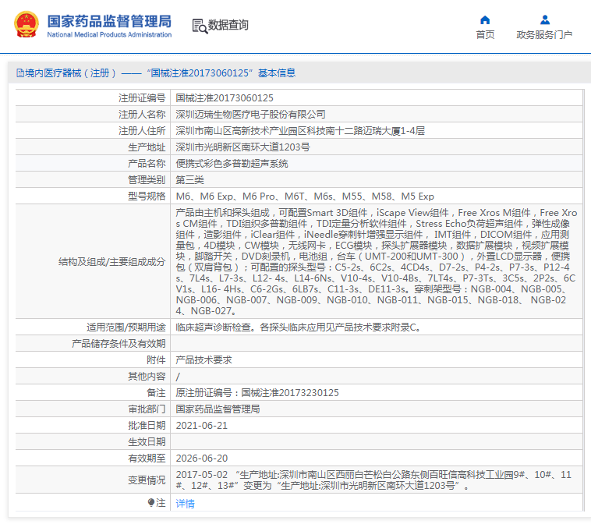Click the model list starting with M6
Screen dimensions: 591x524
(304, 196)
